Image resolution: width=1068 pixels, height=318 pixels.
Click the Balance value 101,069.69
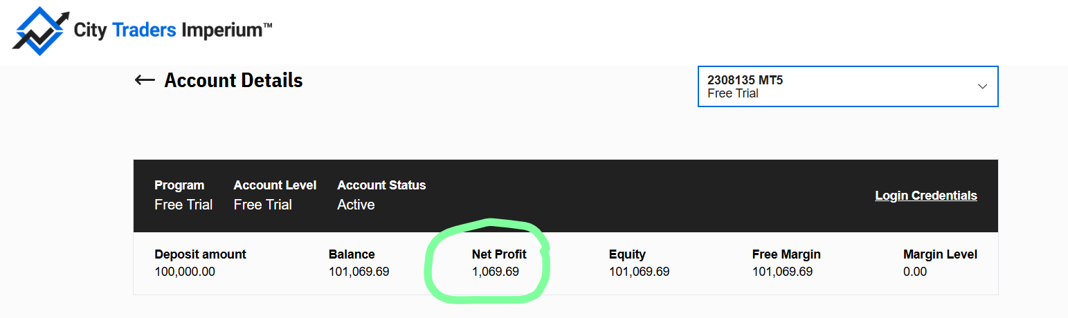[359, 272]
